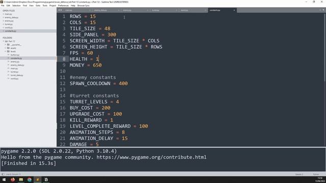The height and width of the screenshot is (183, 326).
Task: Open the Browser Sync menu
Action: click(x=84, y=6)
